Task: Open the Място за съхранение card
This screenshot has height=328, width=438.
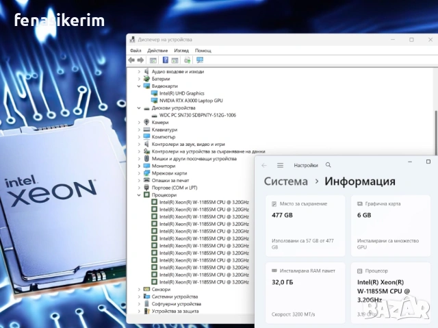Action: (x=305, y=226)
